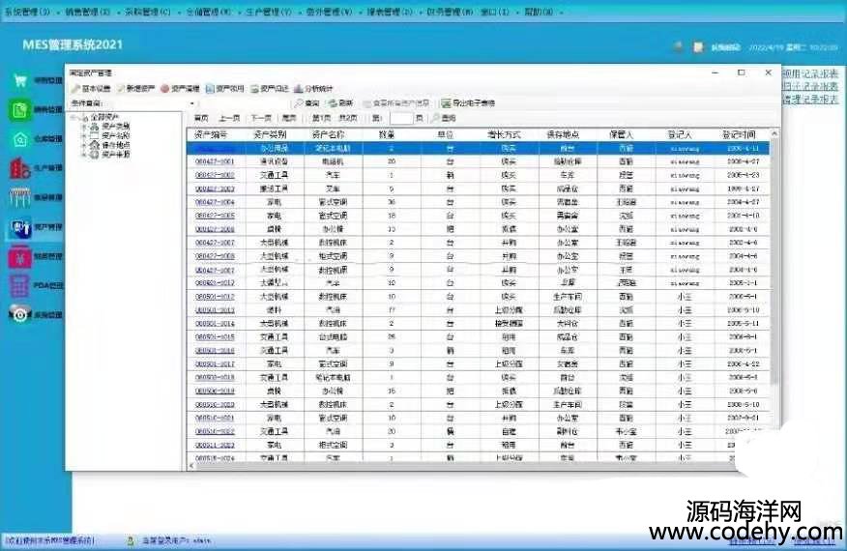Open the camera-eye system icon in sidebar
This screenshot has height=551, width=847.
point(20,314)
